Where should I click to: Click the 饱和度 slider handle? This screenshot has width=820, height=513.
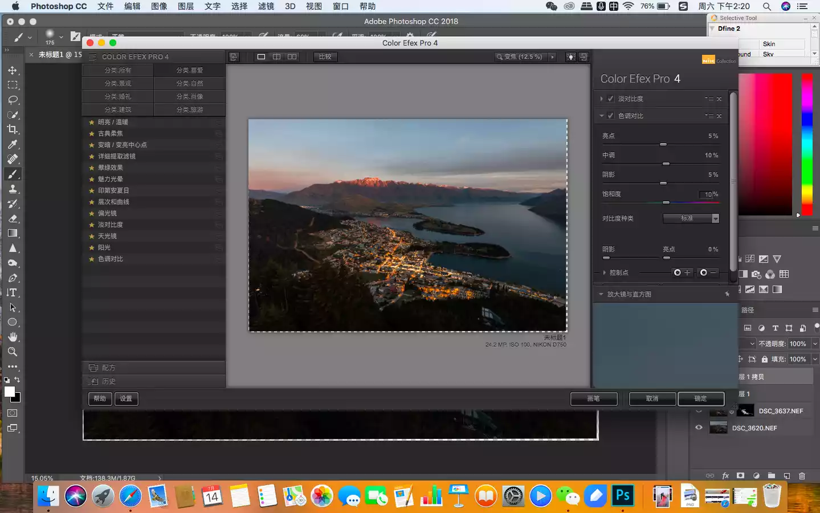pyautogui.click(x=666, y=202)
